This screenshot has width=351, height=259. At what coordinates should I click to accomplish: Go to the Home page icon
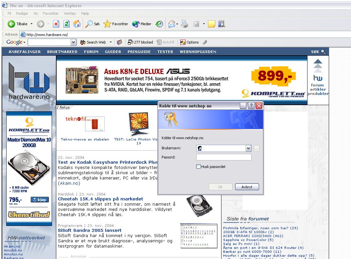pos(77,24)
